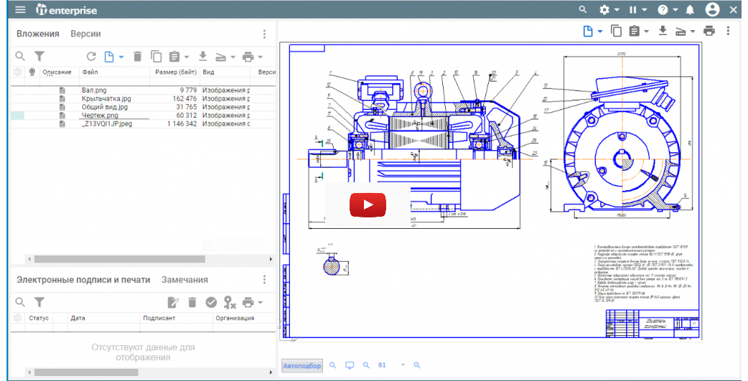748x381 pixels.
Task: Click the filter icon in attachments panel
Action: pyautogui.click(x=40, y=56)
